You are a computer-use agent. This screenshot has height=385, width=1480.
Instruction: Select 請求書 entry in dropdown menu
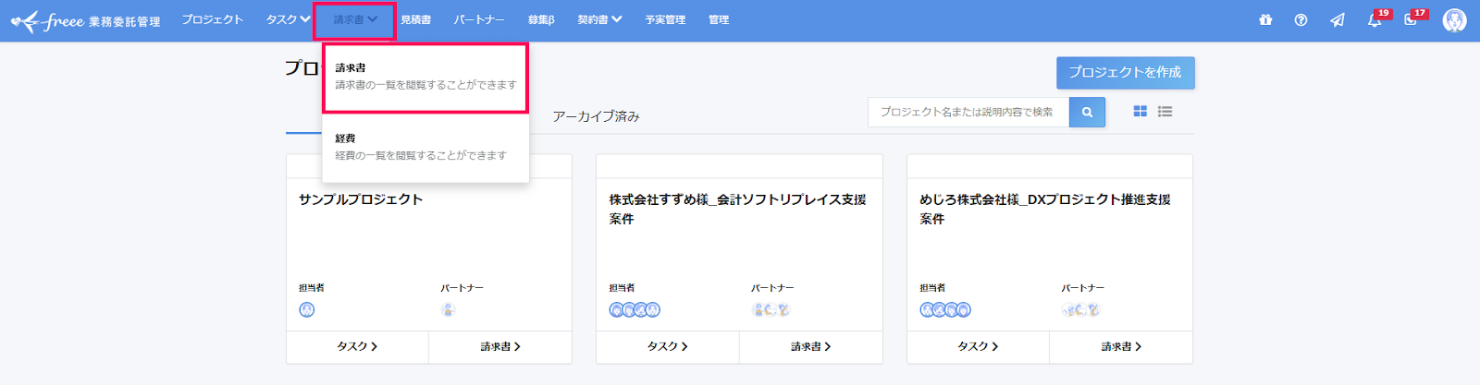click(425, 77)
